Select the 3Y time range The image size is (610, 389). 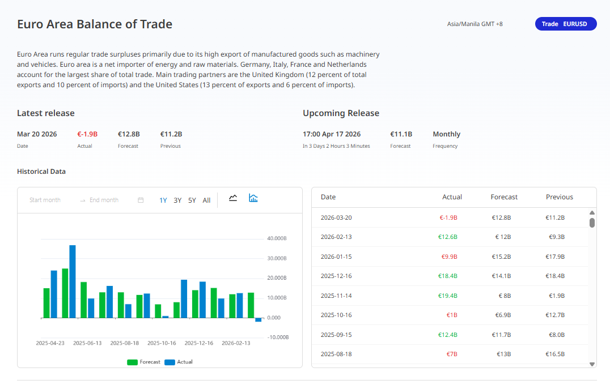tap(177, 200)
